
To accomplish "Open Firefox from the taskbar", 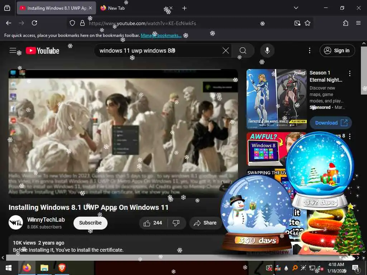I will coord(27,268).
